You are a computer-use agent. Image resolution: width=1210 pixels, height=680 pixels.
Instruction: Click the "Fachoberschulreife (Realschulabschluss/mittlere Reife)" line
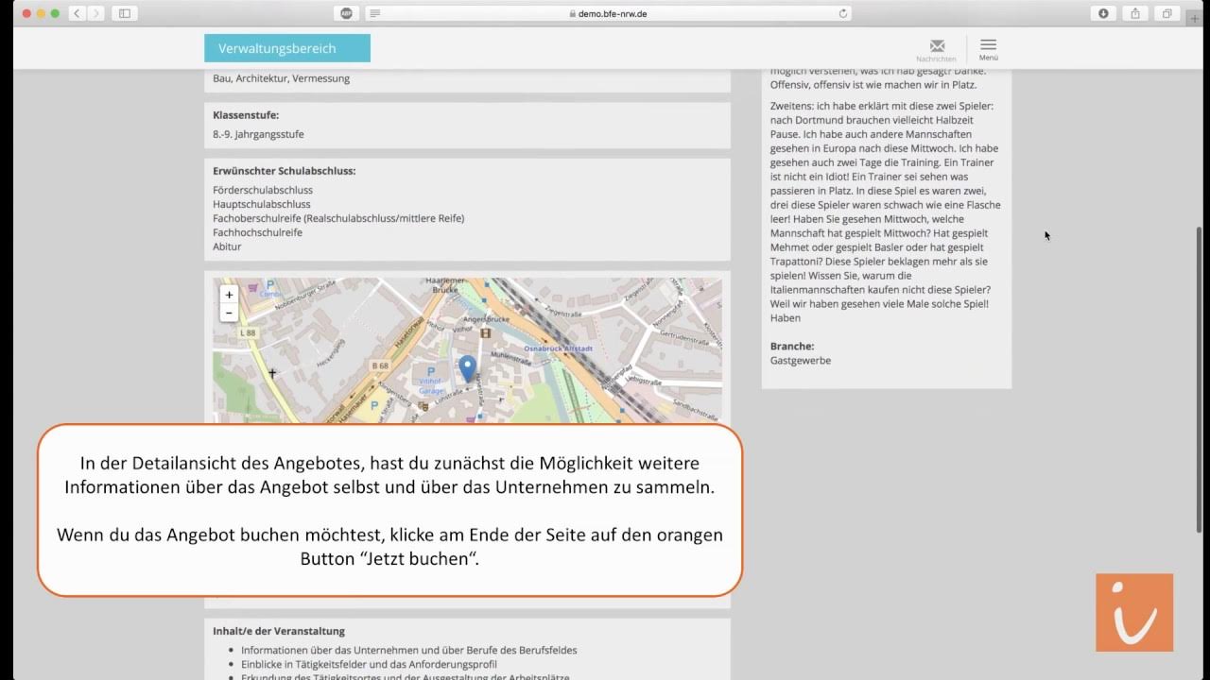click(x=338, y=218)
